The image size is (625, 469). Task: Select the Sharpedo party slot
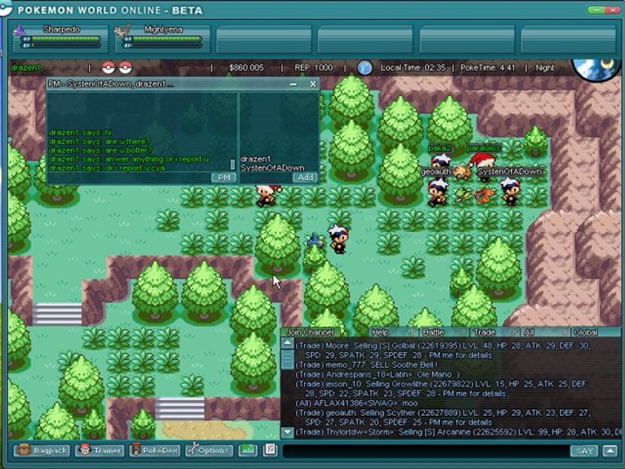point(61,38)
